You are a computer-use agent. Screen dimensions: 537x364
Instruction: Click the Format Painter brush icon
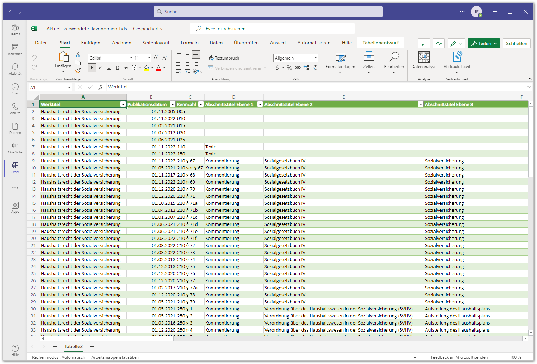pos(78,70)
